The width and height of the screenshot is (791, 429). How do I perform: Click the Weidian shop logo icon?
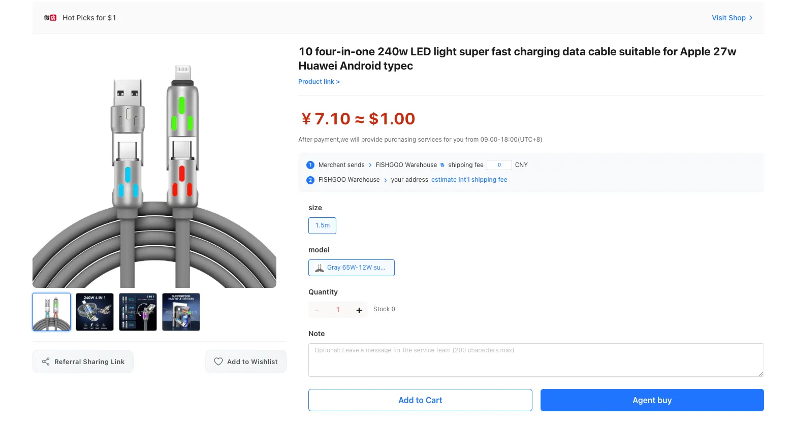[x=50, y=18]
